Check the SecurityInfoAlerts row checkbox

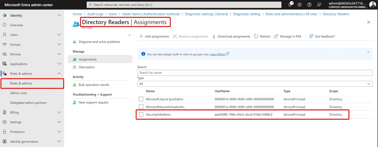pyautogui.click(x=141, y=114)
